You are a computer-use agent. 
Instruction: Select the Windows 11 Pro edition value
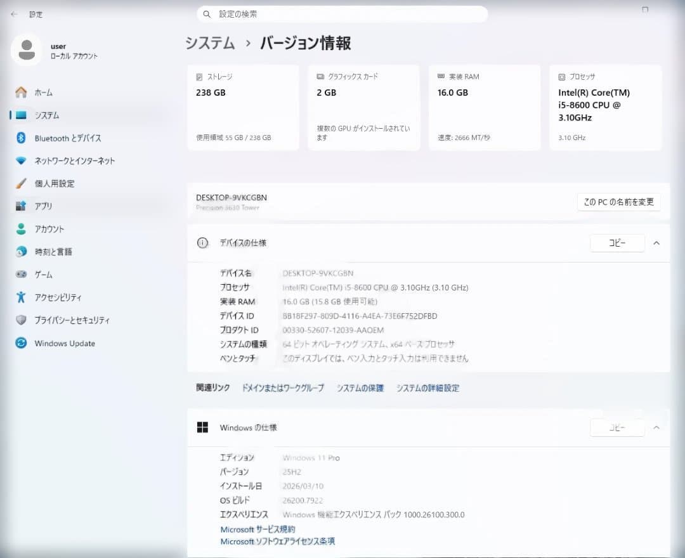click(311, 458)
